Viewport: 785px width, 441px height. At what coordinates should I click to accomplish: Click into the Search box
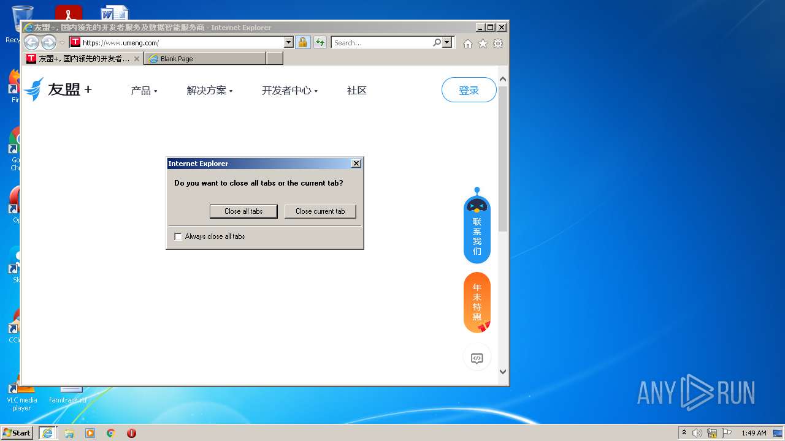pyautogui.click(x=381, y=42)
